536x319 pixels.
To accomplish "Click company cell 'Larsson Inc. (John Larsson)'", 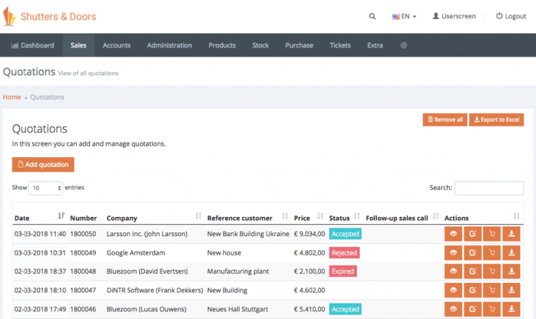I will 147,234.
